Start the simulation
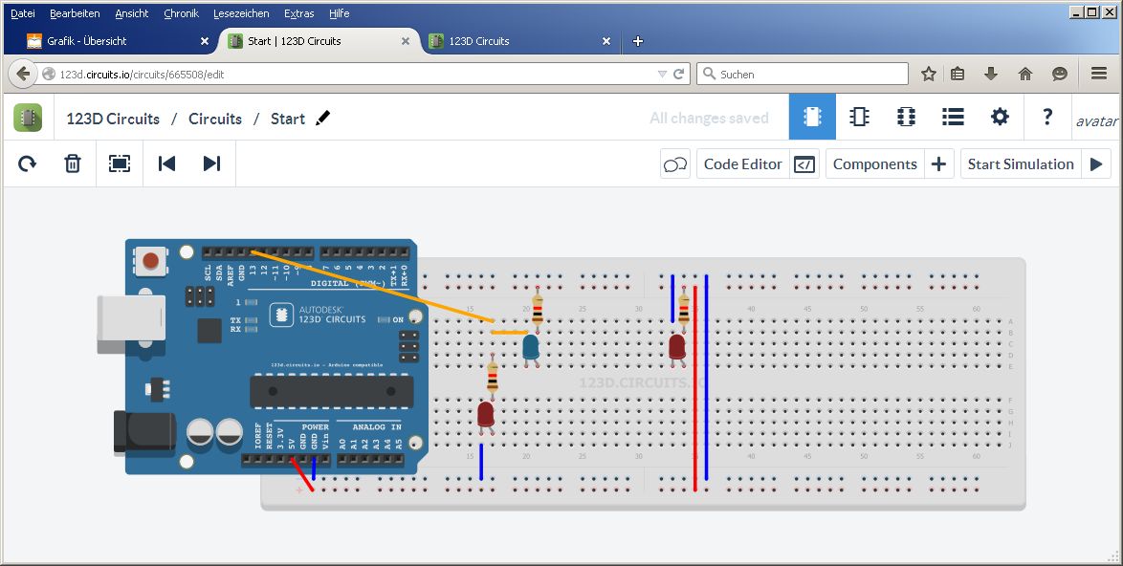 coord(1036,163)
